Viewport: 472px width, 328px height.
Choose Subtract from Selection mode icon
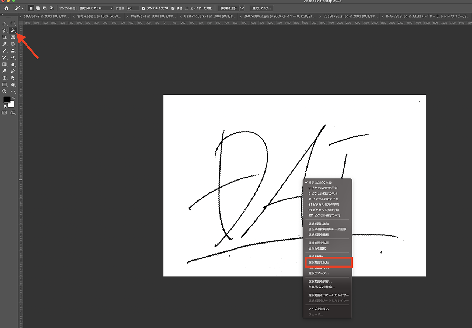tap(45, 8)
